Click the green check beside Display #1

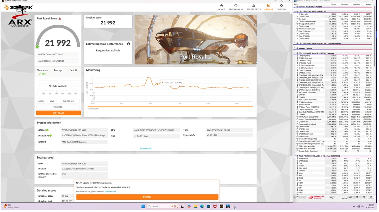pos(51,136)
